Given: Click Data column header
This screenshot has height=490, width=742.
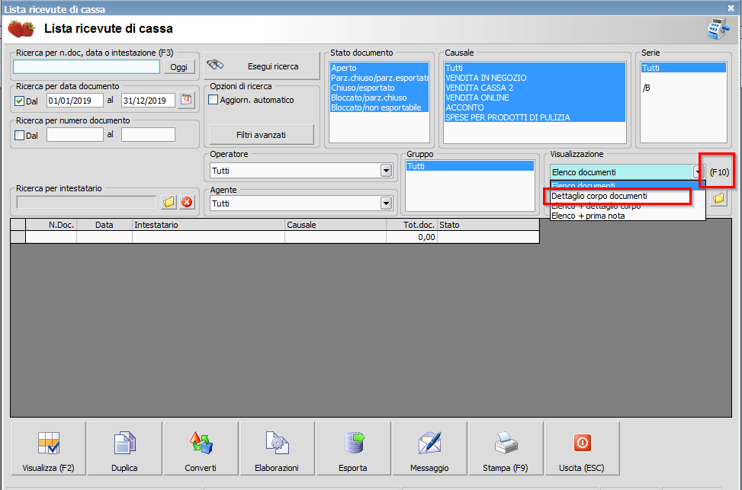Looking at the screenshot, I should [104, 225].
